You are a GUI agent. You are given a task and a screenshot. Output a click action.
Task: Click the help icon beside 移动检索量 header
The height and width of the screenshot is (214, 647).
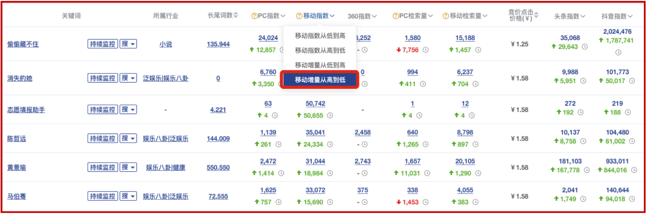(446, 16)
